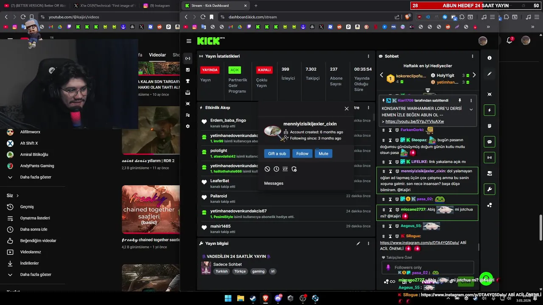
Task: Click Erdem_baba_fingo in activity feed
Action: [x=228, y=120]
